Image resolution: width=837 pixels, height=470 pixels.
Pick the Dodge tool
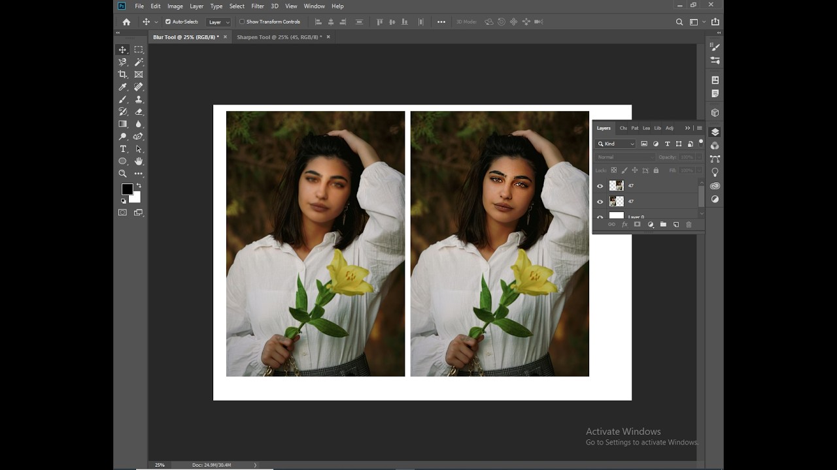[x=122, y=136]
